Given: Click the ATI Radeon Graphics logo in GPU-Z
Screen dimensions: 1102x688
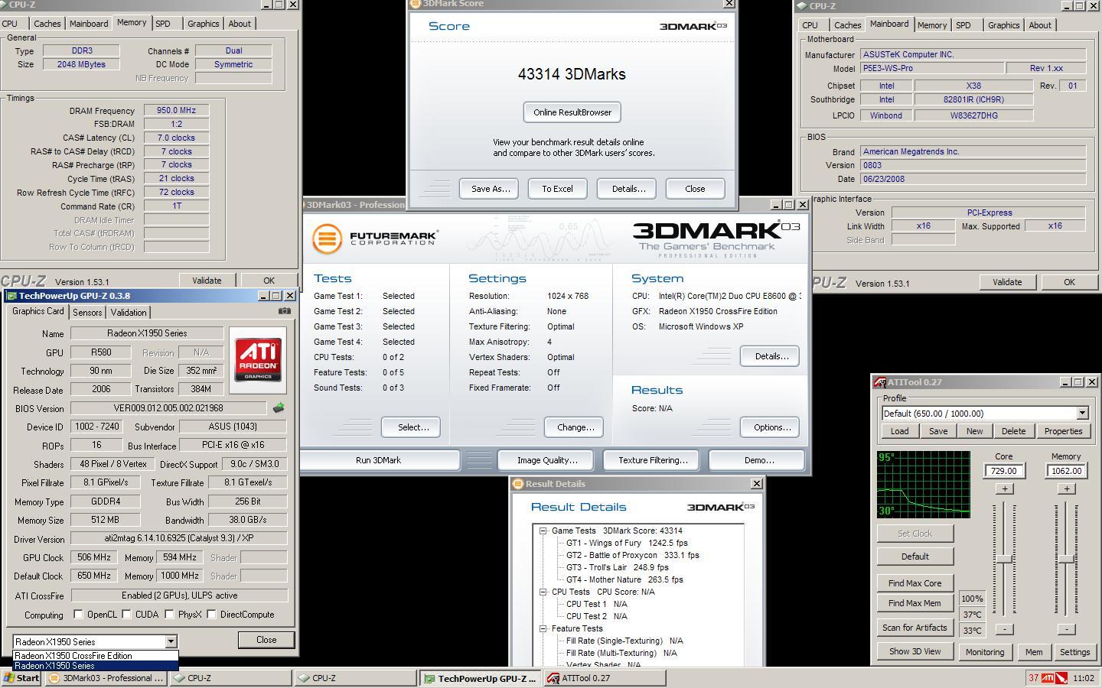Looking at the screenshot, I should pos(258,361).
